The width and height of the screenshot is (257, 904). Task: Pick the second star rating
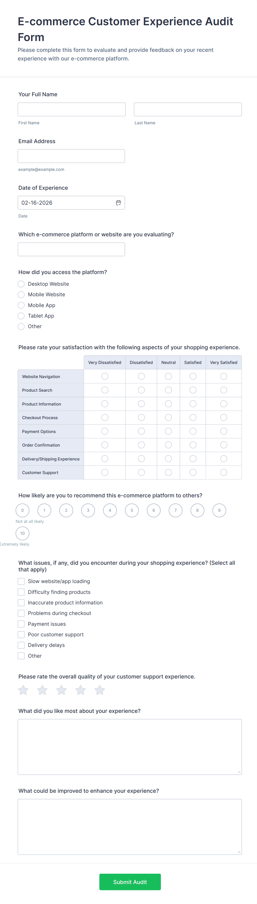(42, 690)
